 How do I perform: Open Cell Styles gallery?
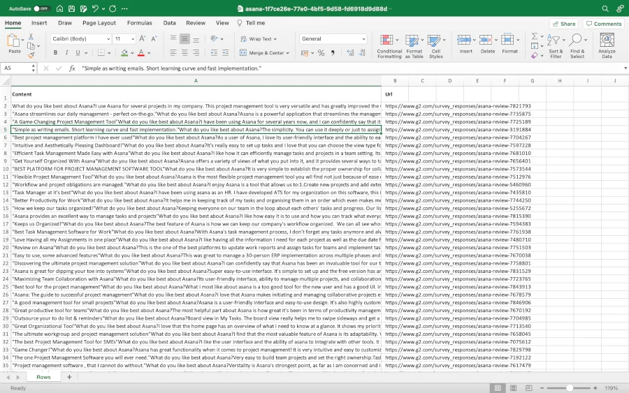(x=435, y=47)
